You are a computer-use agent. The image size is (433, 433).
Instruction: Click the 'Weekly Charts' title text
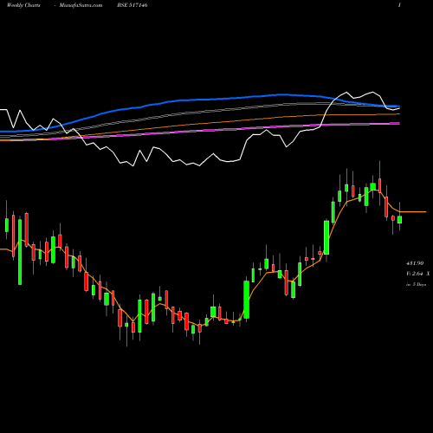pyautogui.click(x=23, y=5)
